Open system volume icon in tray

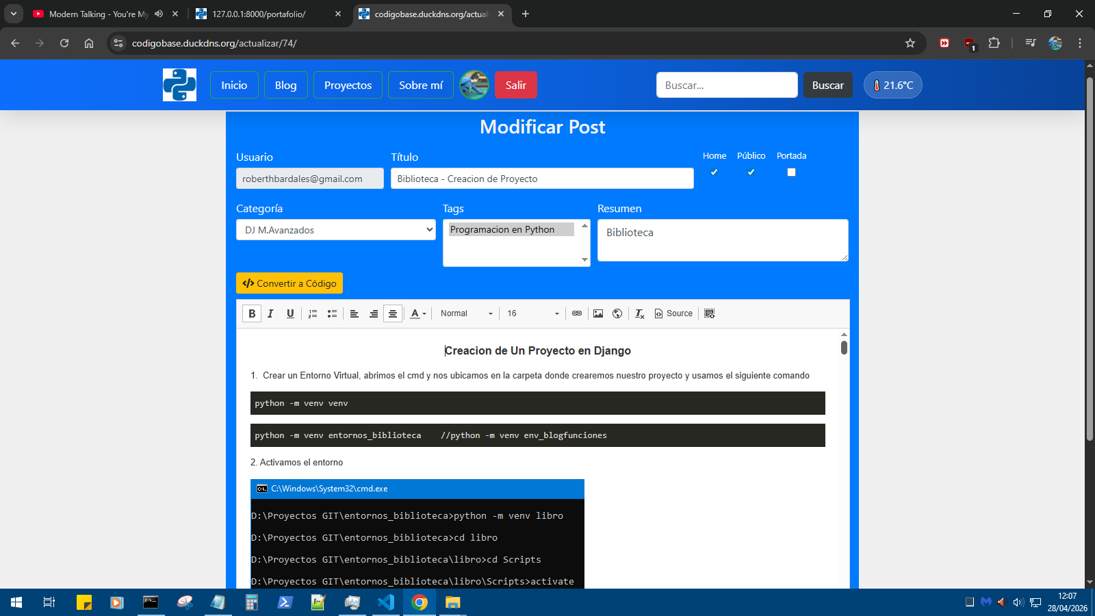click(1018, 602)
